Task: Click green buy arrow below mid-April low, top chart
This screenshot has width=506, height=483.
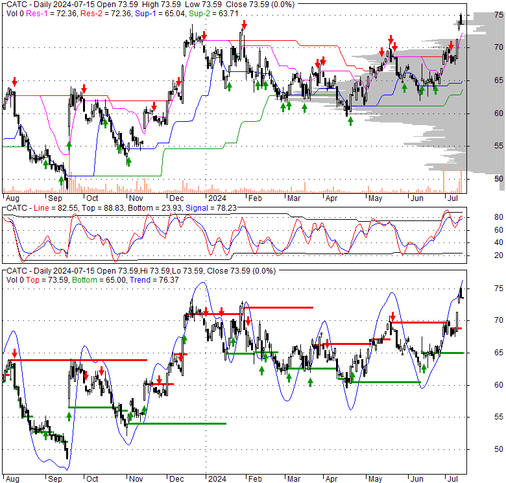Action: tap(350, 121)
